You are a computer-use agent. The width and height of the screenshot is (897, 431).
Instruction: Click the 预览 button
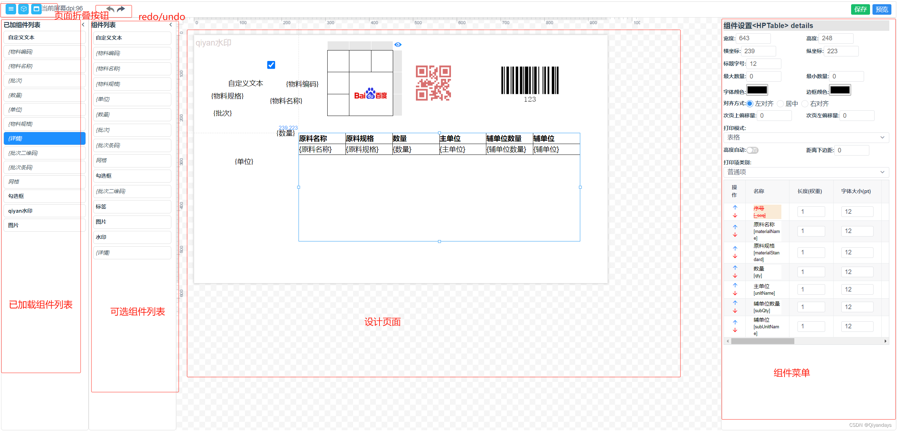pyautogui.click(x=882, y=9)
